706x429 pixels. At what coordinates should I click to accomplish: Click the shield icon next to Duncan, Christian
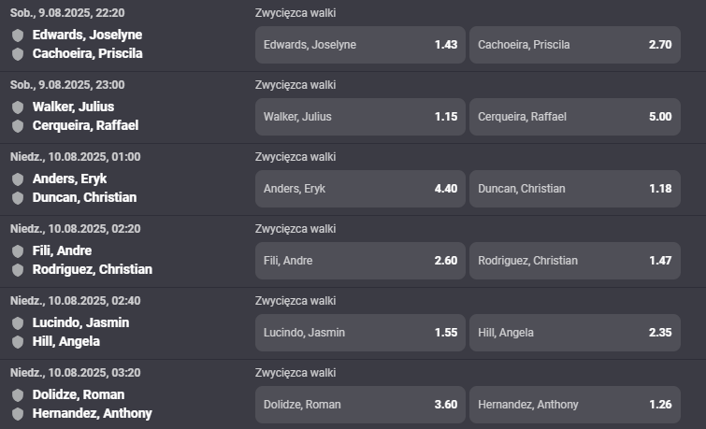pyautogui.click(x=18, y=198)
